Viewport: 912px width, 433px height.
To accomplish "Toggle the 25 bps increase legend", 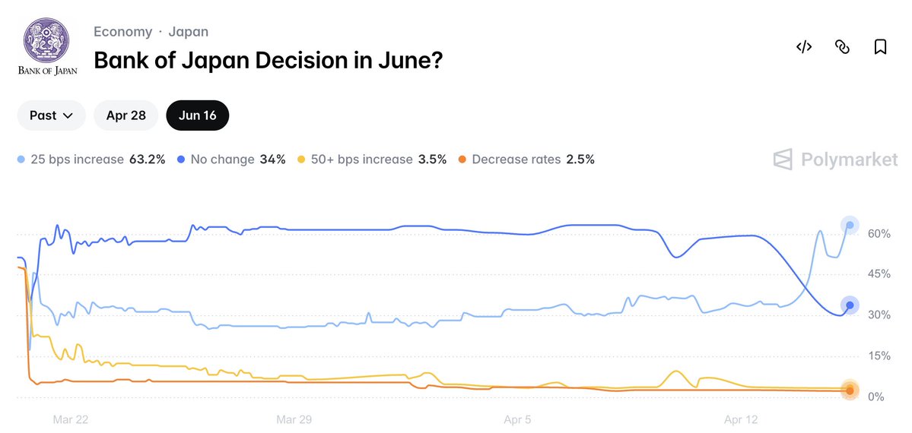I will point(91,160).
